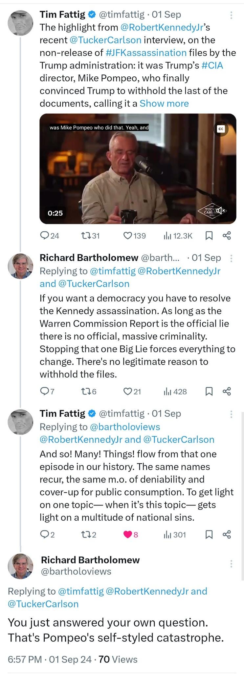This screenshot has height=674, width=244.
Task: Open three-dot menu on main Richard Bartholomew tweet
Action: coord(231,564)
